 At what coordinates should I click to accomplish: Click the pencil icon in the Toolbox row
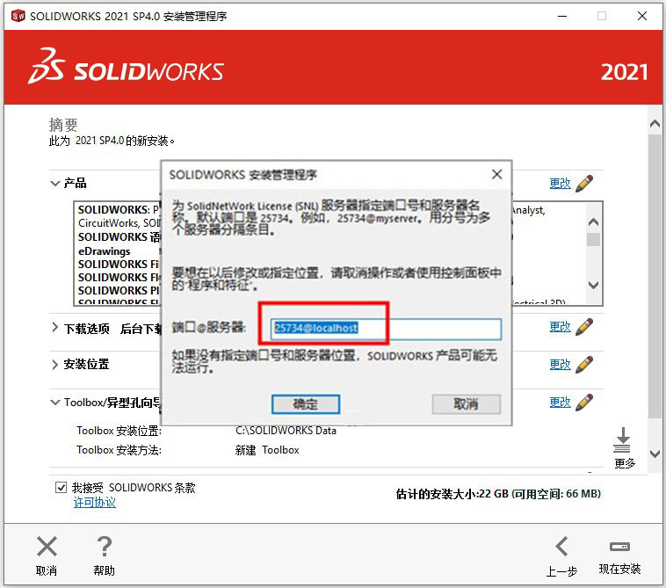click(584, 402)
